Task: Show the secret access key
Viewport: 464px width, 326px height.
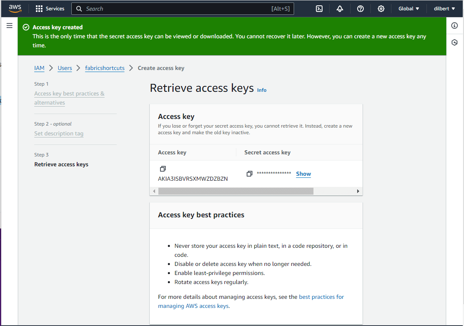Action: 304,174
